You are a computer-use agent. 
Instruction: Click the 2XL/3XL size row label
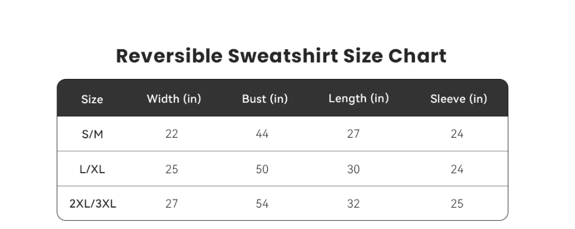coord(93,203)
